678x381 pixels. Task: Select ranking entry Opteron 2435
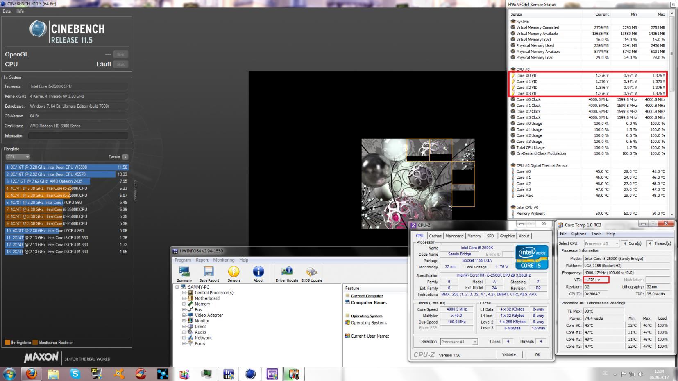point(67,181)
